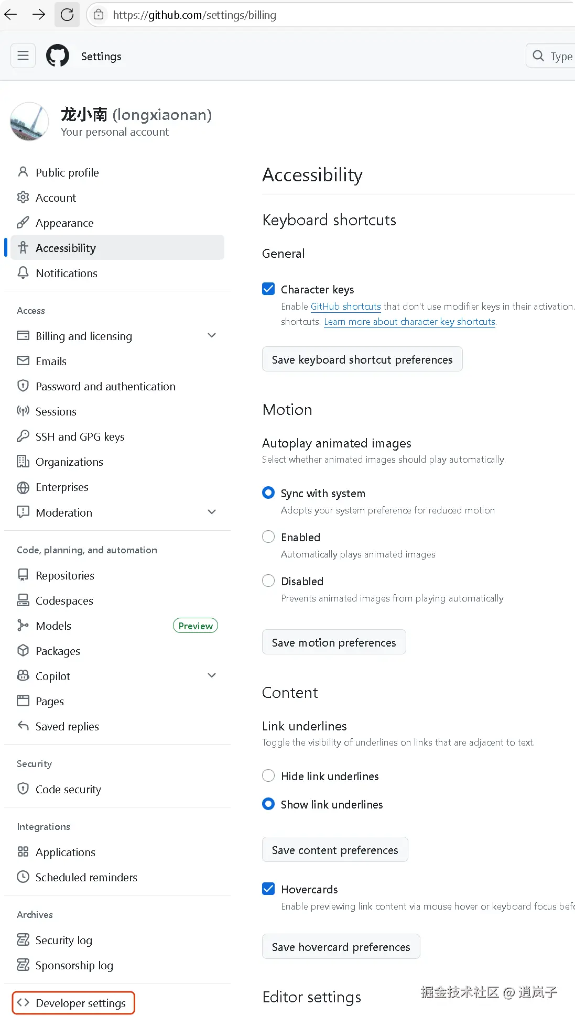Image resolution: width=575 pixels, height=1017 pixels.
Task: Go to the Repositories settings page
Action: [65, 575]
